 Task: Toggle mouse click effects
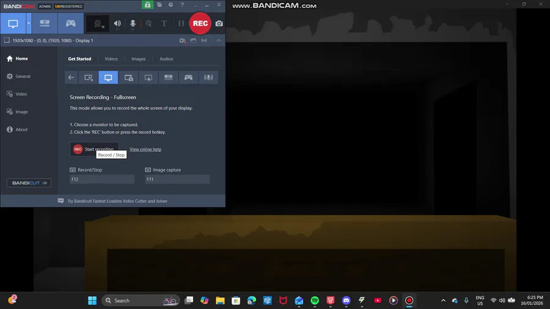(x=148, y=23)
